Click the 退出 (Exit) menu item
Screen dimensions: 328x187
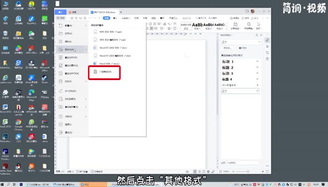[x=68, y=132]
